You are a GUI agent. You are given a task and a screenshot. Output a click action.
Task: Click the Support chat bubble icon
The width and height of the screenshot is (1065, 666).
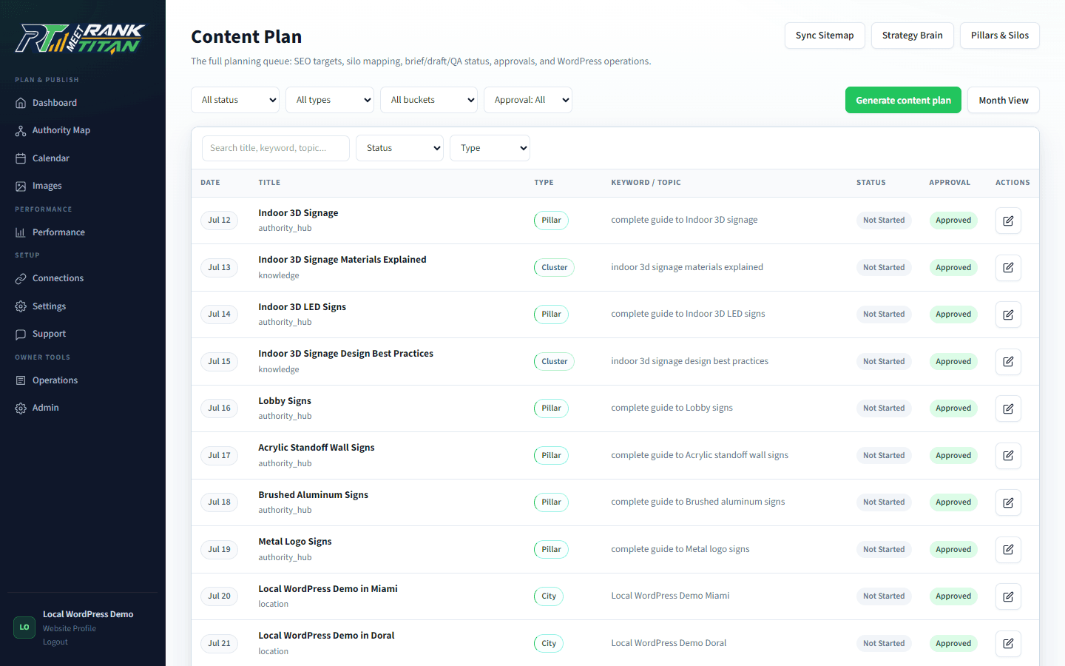pos(21,334)
